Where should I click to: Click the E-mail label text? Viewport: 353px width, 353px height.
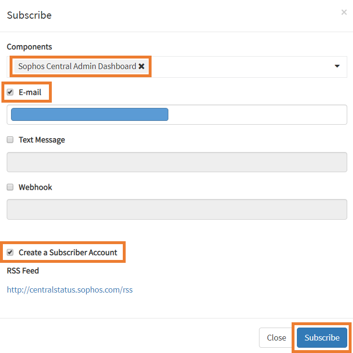[30, 93]
